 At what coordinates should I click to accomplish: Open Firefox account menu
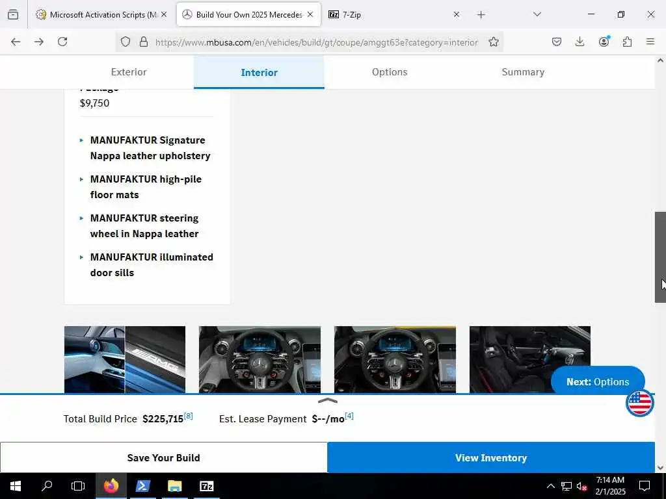click(604, 42)
